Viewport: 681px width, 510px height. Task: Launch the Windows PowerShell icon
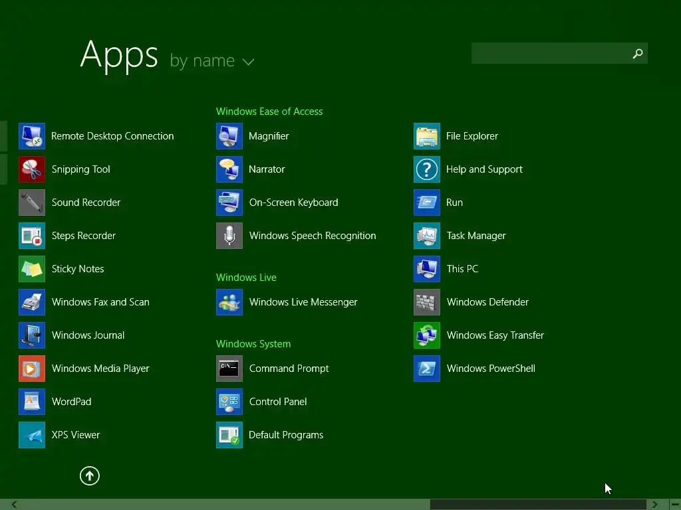pyautogui.click(x=427, y=369)
